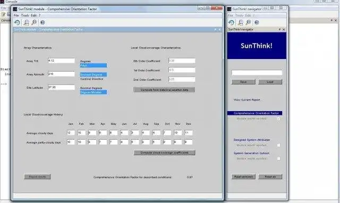Click the Array Azimuth input field
340x203 pixels.
pyautogui.click(x=62, y=74)
